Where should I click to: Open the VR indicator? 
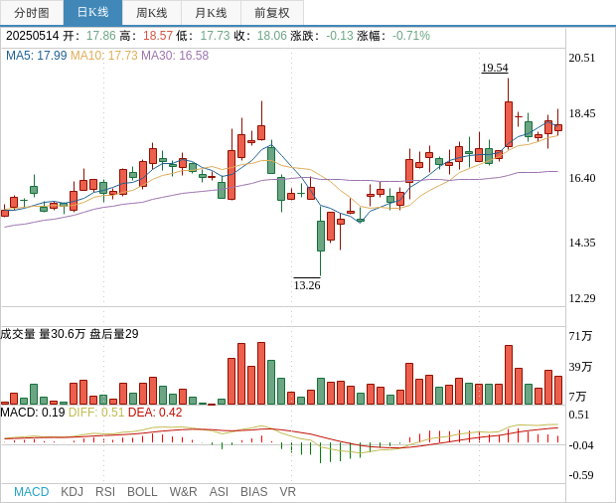287,492
